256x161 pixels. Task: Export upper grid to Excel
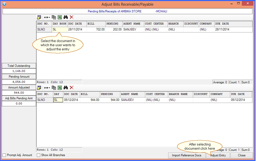point(60,17)
